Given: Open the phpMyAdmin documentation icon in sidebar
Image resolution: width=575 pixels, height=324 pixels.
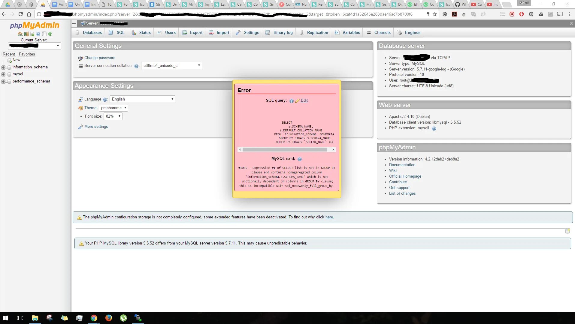Looking at the screenshot, I should pos(38,34).
